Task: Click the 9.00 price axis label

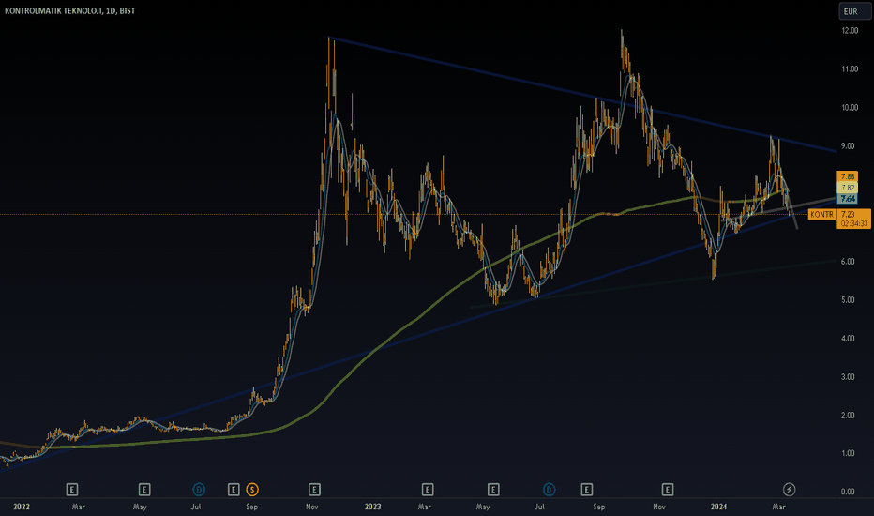Action: pyautogui.click(x=848, y=146)
